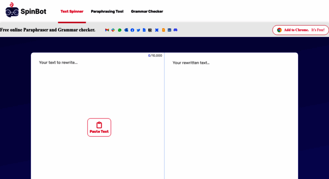The width and height of the screenshot is (329, 179).
Task: Open the Gmail icon
Action: pyautogui.click(x=107, y=30)
